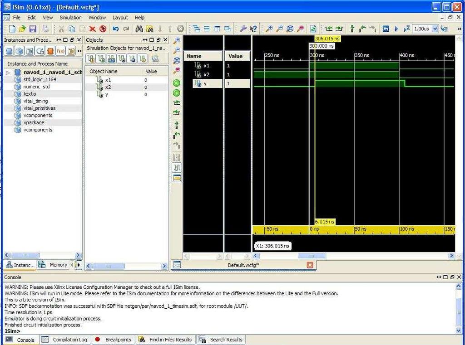The width and height of the screenshot is (465, 345).
Task: Toggle package cube filter in Instances panel
Action: tap(20, 51)
